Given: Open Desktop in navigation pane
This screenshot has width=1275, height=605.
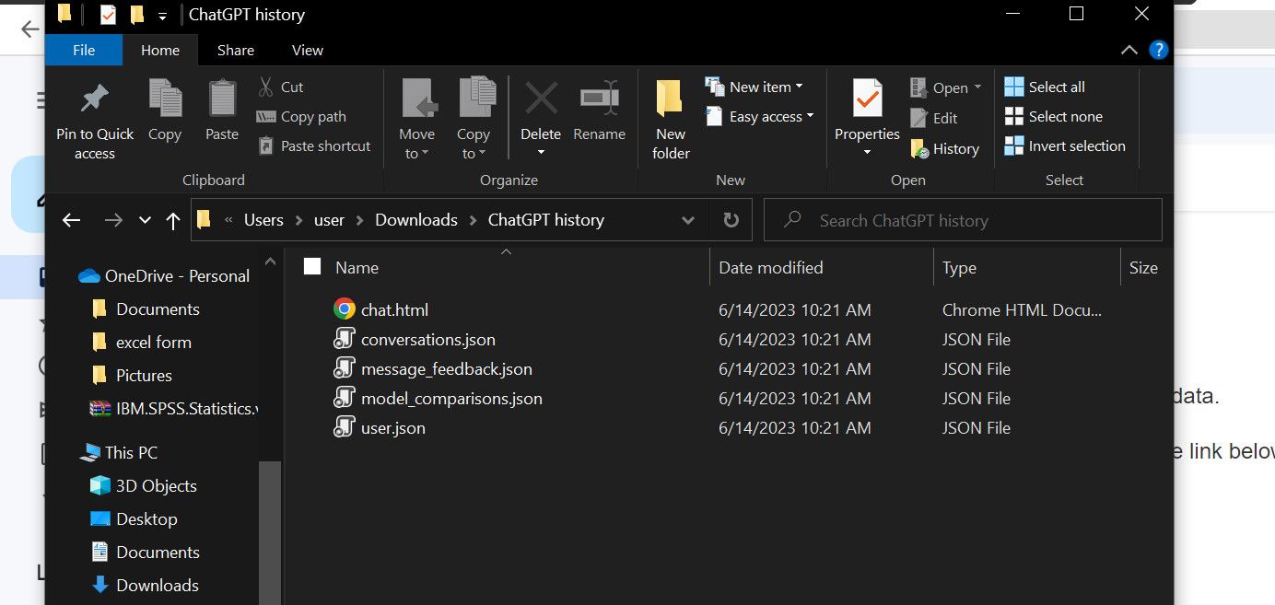Looking at the screenshot, I should click(134, 519).
